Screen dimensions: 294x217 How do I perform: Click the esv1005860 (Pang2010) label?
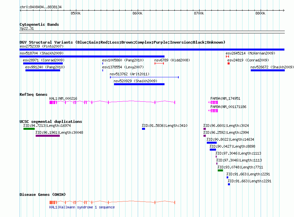[x=123, y=60]
